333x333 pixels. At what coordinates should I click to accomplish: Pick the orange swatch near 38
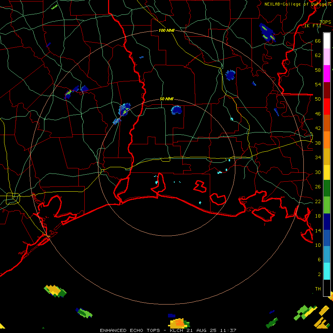point(327,140)
